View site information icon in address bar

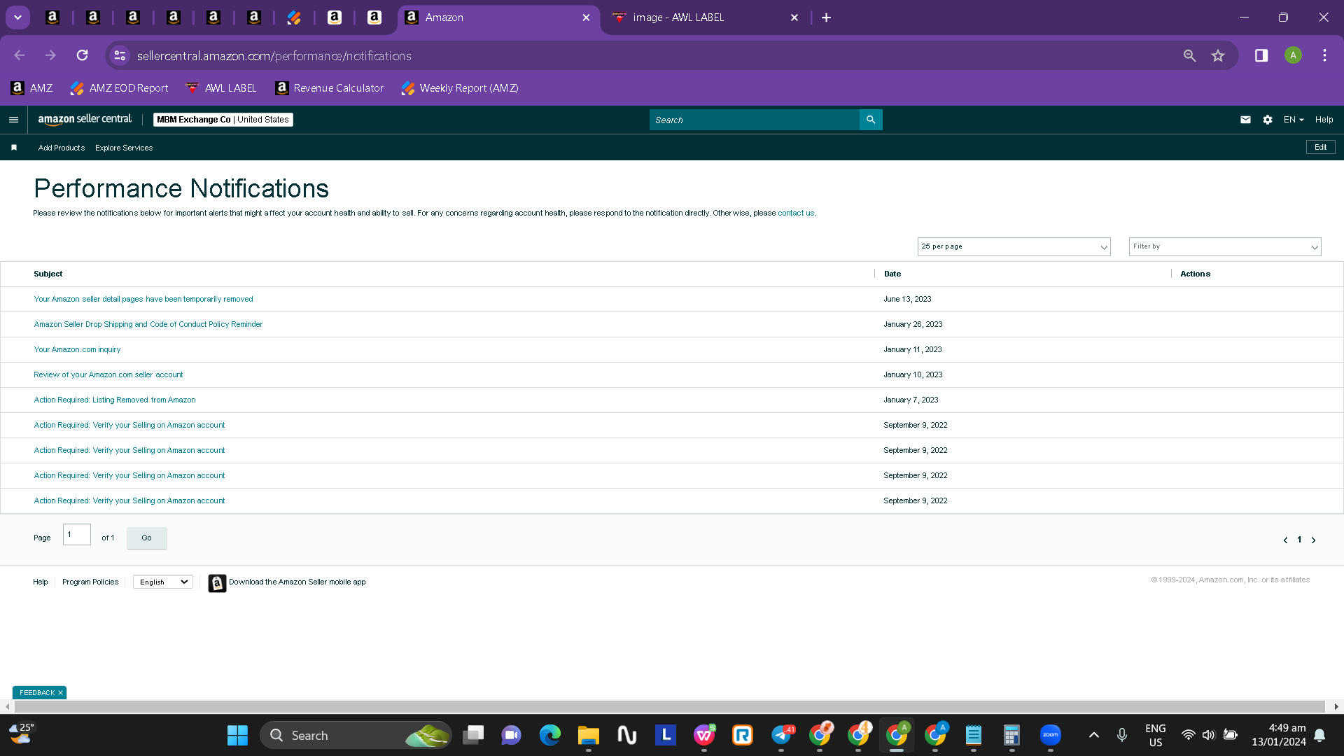(x=120, y=55)
